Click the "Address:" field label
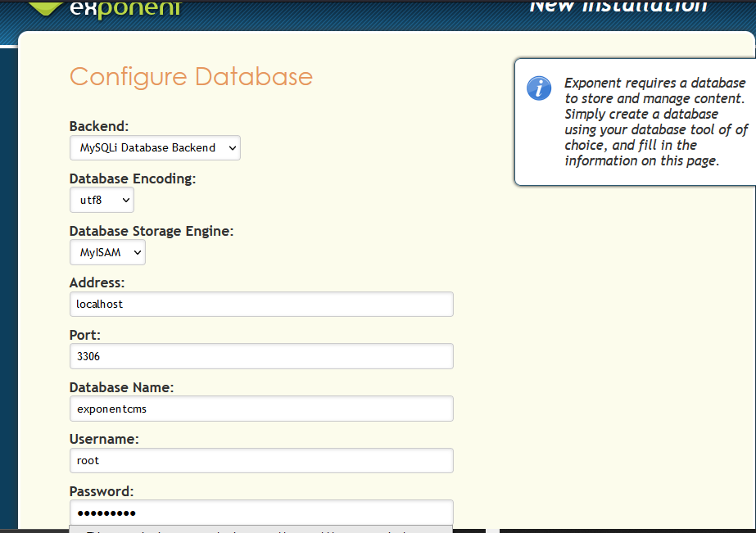Image resolution: width=756 pixels, height=533 pixels. point(97,282)
